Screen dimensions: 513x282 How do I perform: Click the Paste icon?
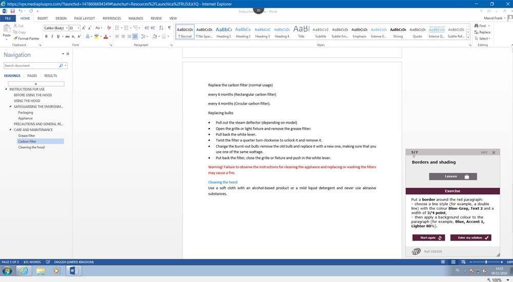click(7, 32)
